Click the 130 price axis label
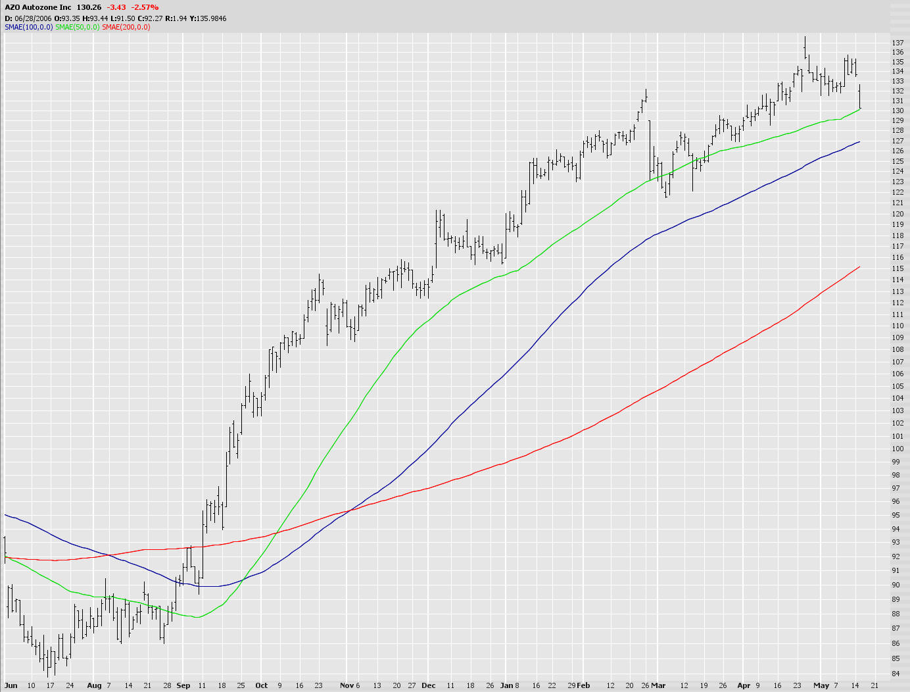The width and height of the screenshot is (910, 692). click(x=898, y=111)
